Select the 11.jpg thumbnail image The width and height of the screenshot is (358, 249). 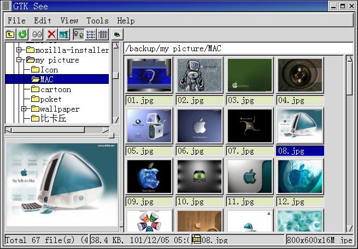tap(250, 177)
